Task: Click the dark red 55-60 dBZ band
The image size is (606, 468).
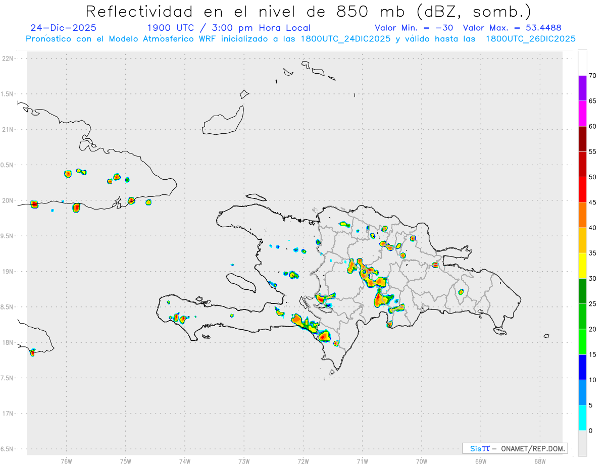Action: pos(582,139)
